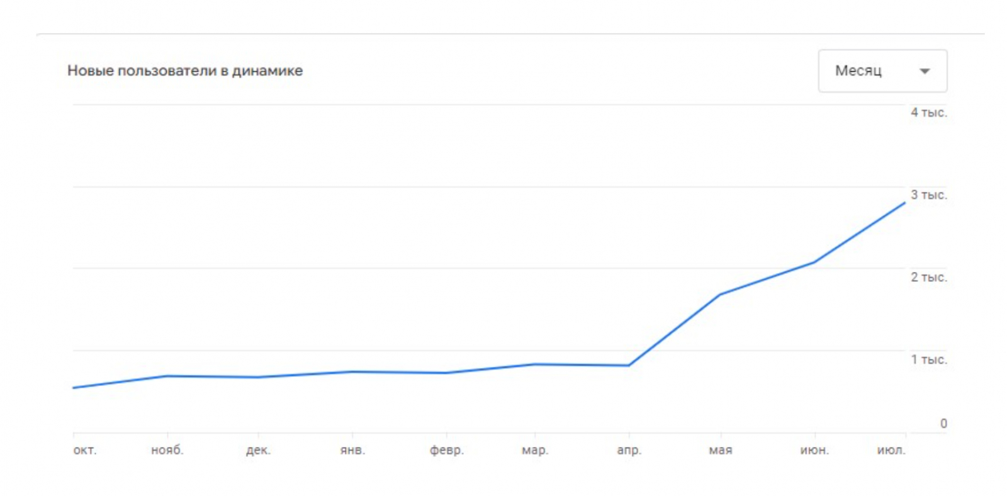Viewport: 1007px width, 496px height.
Task: Click the "0" y-axis value label
Action: pos(943,424)
